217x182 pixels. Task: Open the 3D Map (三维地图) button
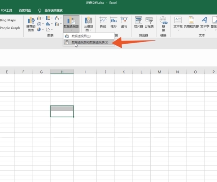88,24
